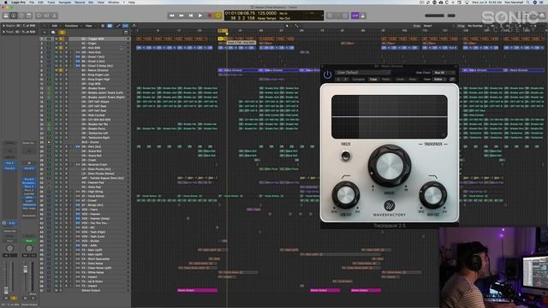Open the Quick Help icon

tap(21, 15)
